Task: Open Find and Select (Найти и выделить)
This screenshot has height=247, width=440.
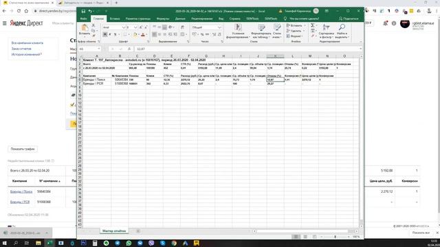Action: tap(342, 31)
